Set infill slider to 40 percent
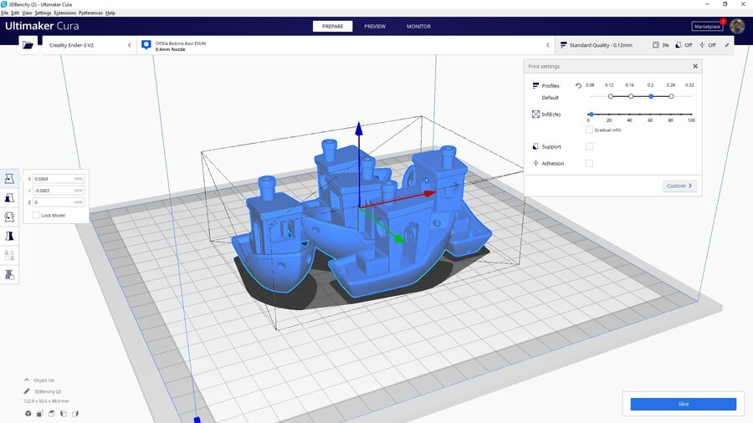753x423 pixels. pyautogui.click(x=629, y=115)
